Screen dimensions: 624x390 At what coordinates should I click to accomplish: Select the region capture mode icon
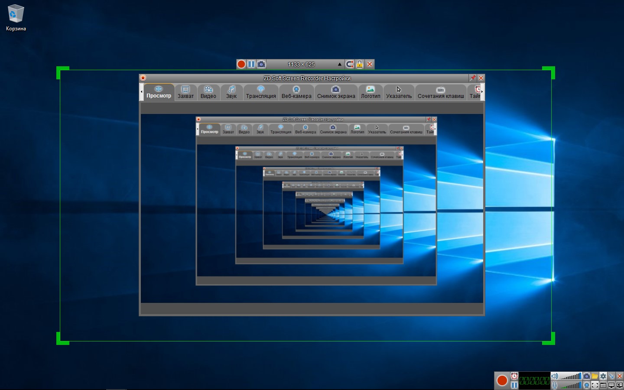pyautogui.click(x=595, y=385)
